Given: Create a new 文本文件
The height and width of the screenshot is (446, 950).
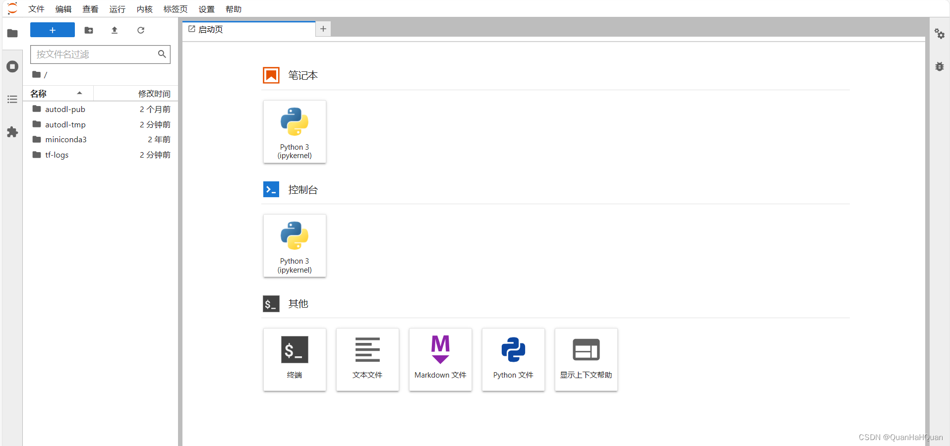Looking at the screenshot, I should point(367,360).
